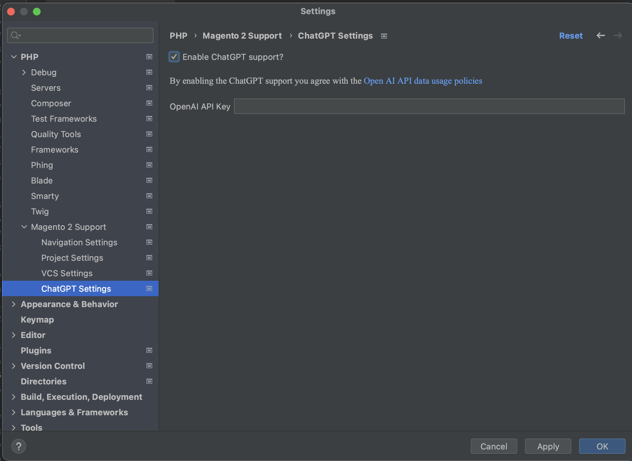Click the project-level icon beside Test Frameworks
632x461 pixels.
tap(149, 118)
